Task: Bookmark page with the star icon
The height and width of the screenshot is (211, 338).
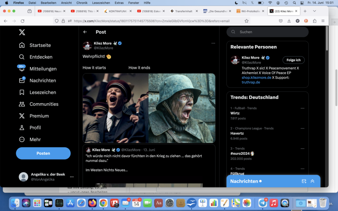Action: tap(246, 21)
